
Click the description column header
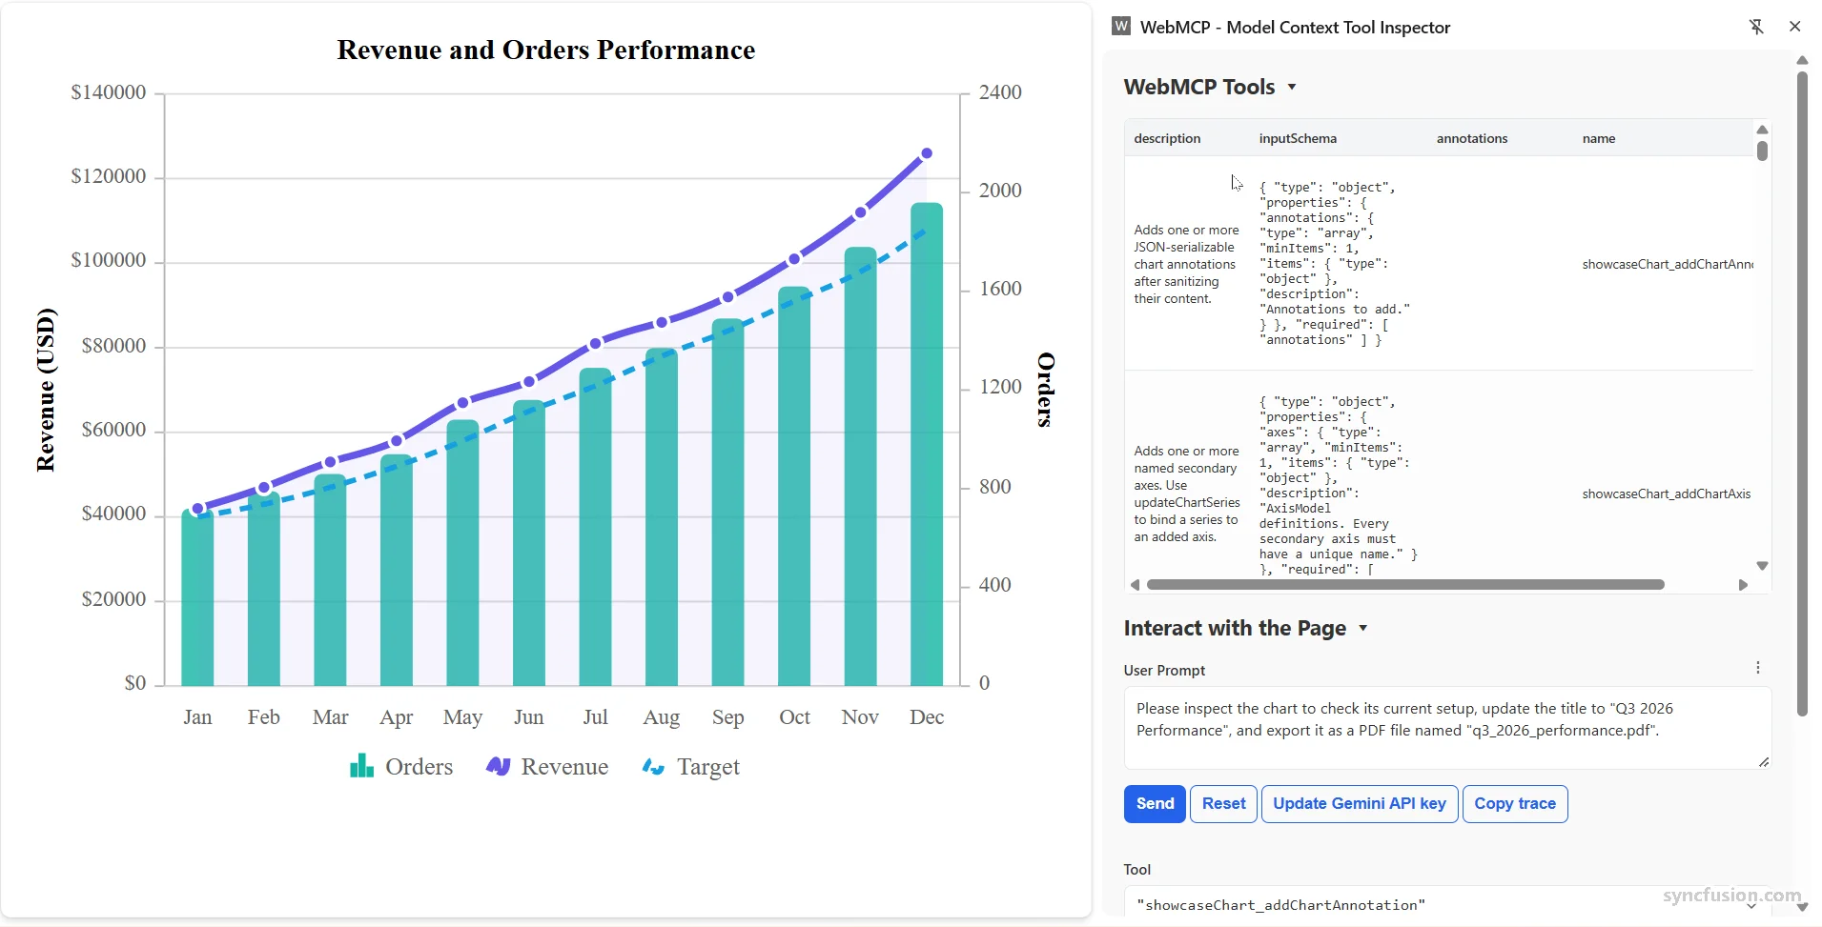pos(1167,138)
